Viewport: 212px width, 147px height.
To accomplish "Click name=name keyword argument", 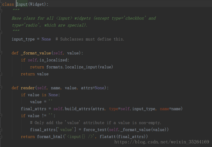I will (170, 109).
